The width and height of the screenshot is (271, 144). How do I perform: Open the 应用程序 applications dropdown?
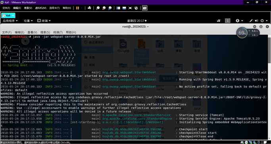tap(10, 21)
